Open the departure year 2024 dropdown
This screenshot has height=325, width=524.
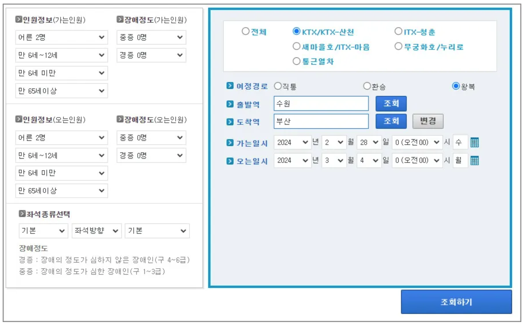(x=292, y=143)
